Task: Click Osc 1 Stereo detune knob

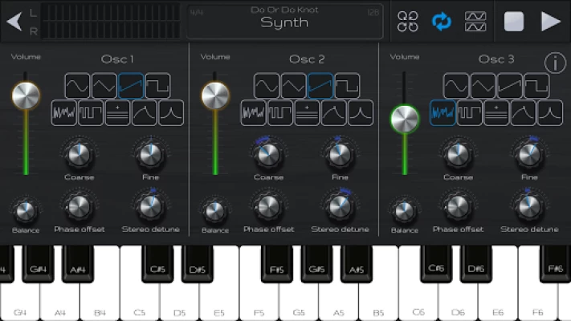Action: click(151, 207)
